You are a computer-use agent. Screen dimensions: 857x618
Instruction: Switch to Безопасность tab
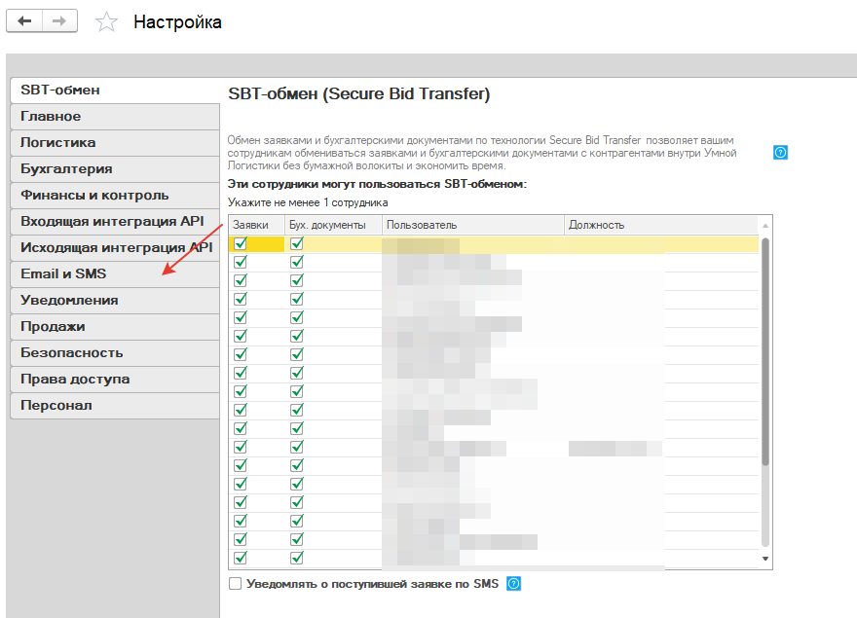coord(115,352)
